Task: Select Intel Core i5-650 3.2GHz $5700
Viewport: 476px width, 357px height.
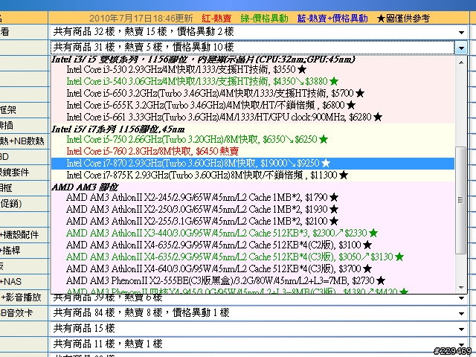Action: (x=253, y=93)
